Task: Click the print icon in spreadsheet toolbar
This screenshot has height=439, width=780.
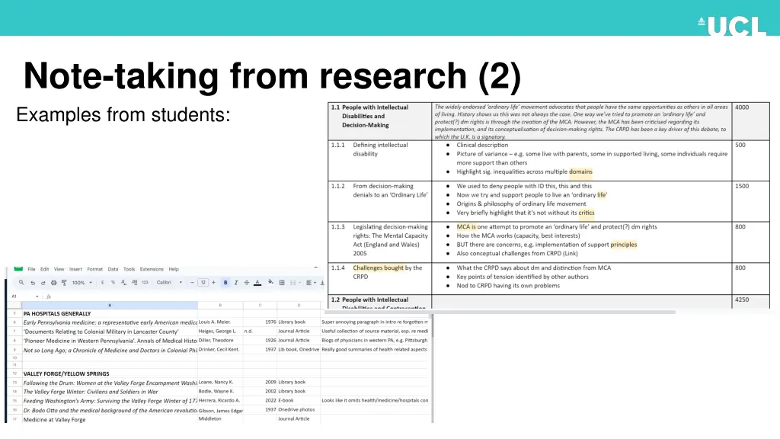Action: click(54, 283)
